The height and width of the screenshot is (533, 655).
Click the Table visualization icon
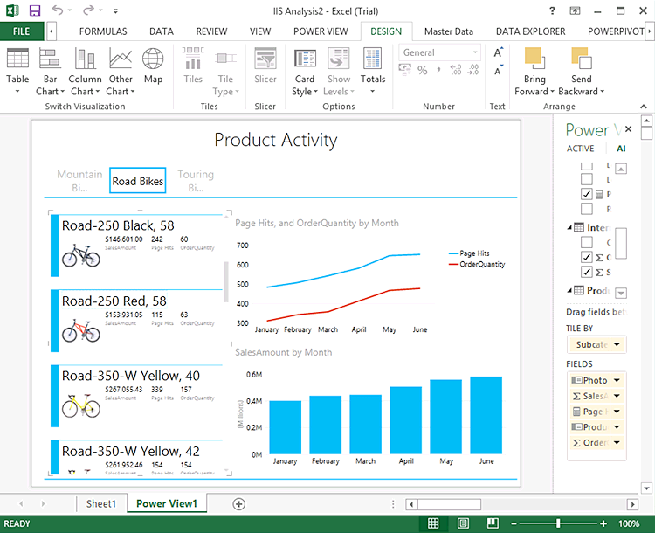click(x=17, y=59)
